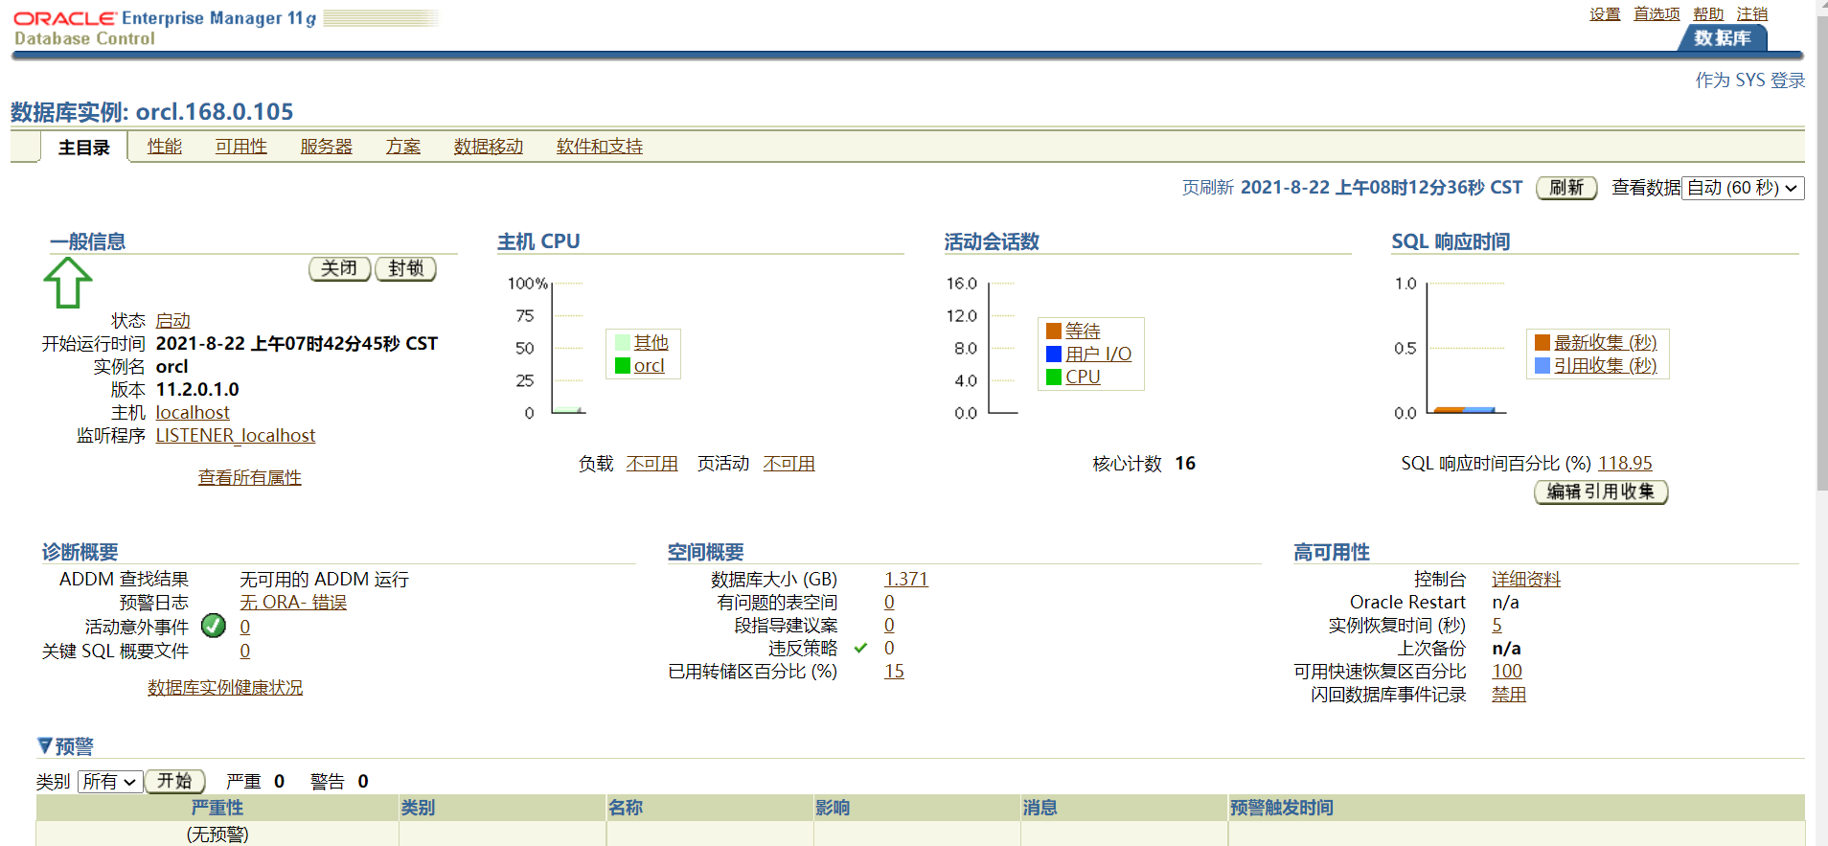Image resolution: width=1828 pixels, height=846 pixels.
Task: Open the CPU legend link
Action: coord(1084,377)
